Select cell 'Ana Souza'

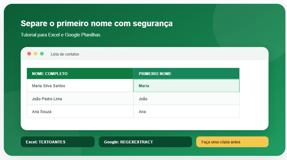tap(80, 111)
